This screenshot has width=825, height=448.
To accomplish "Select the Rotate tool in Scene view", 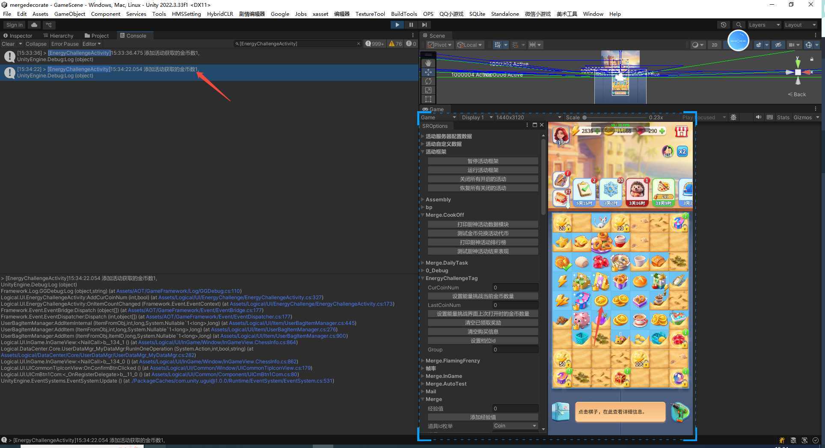I will 428,81.
